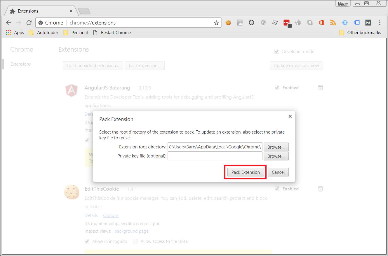Browse for the extension root directory
Image resolution: width=388 pixels, height=256 pixels.
pyautogui.click(x=276, y=147)
